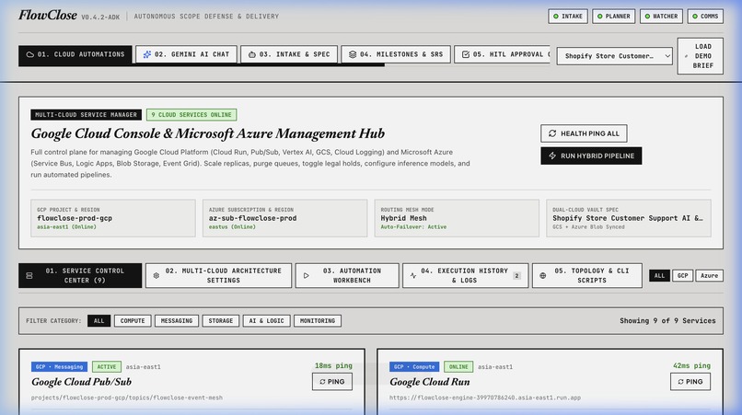
Task: Click the Pub/Sub topic path text
Action: pos(127,398)
